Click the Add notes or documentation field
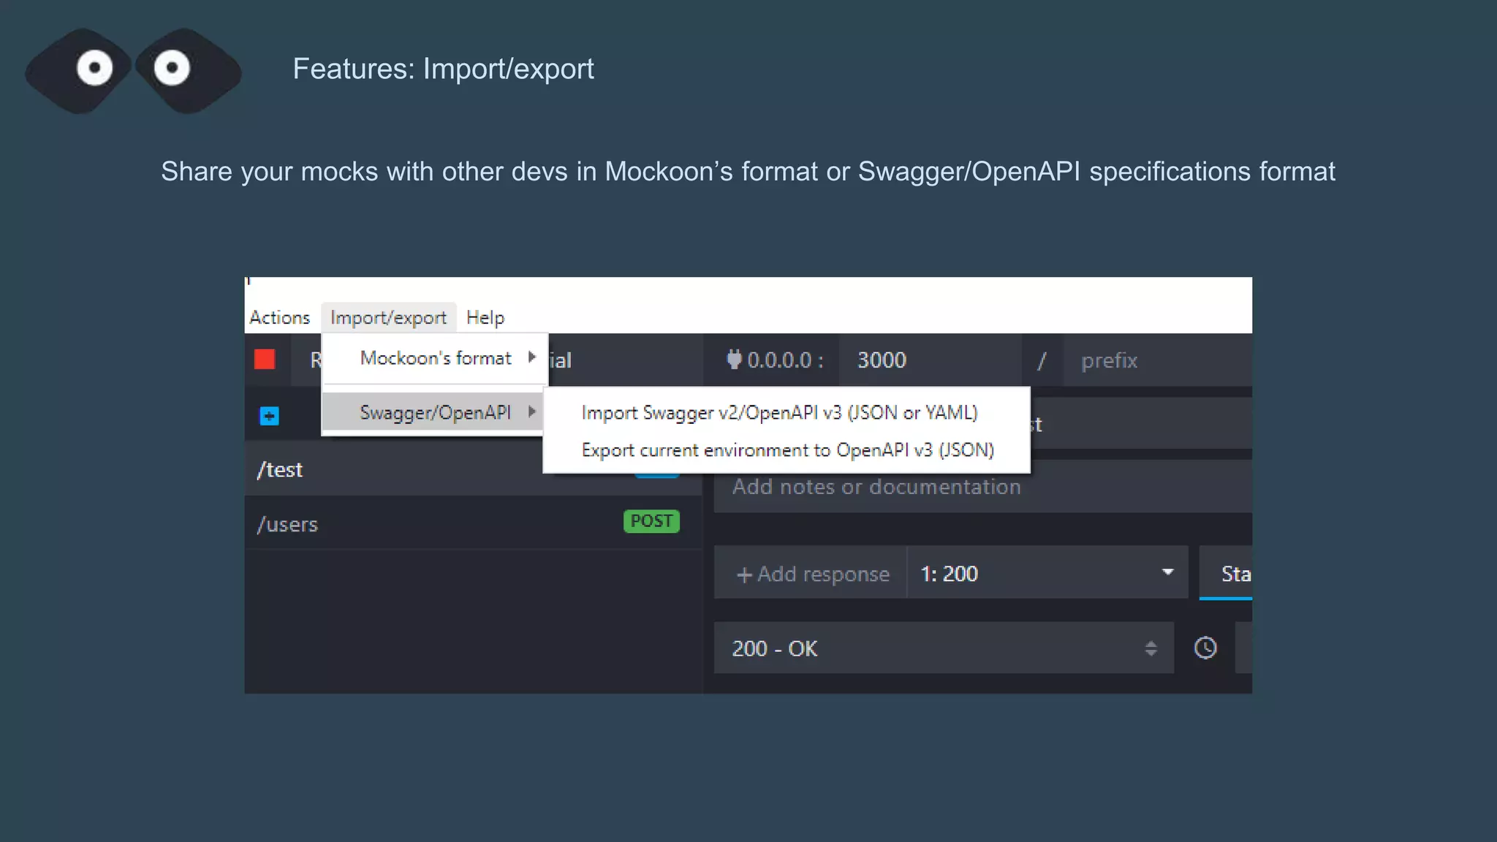This screenshot has height=842, width=1497. pyautogui.click(x=979, y=487)
